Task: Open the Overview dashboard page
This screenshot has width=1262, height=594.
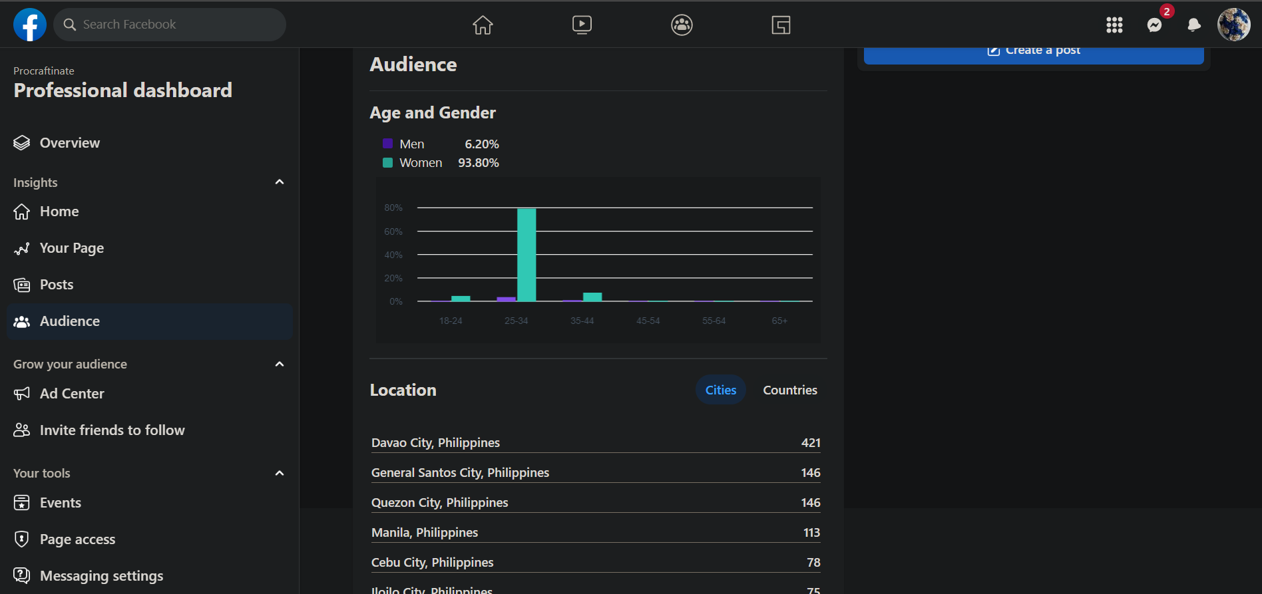Action: pyautogui.click(x=69, y=143)
